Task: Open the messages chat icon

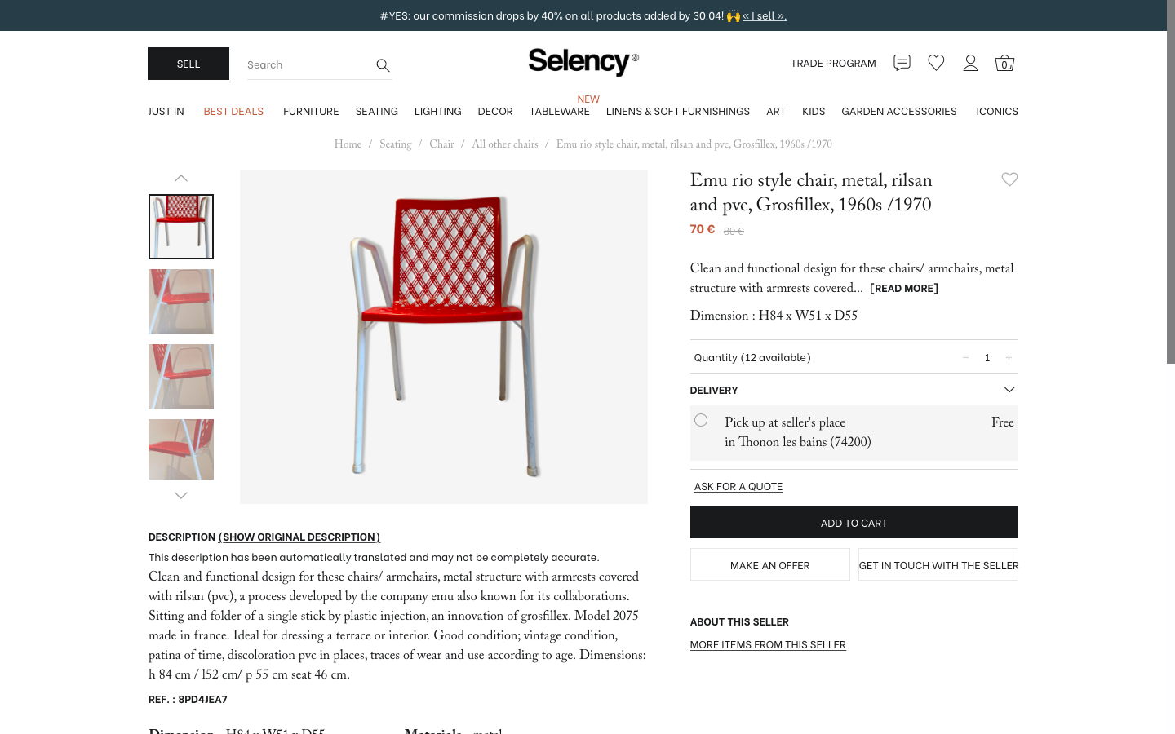Action: click(902, 63)
